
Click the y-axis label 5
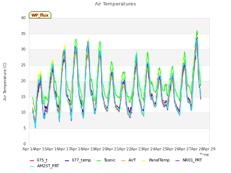(x=25, y=128)
